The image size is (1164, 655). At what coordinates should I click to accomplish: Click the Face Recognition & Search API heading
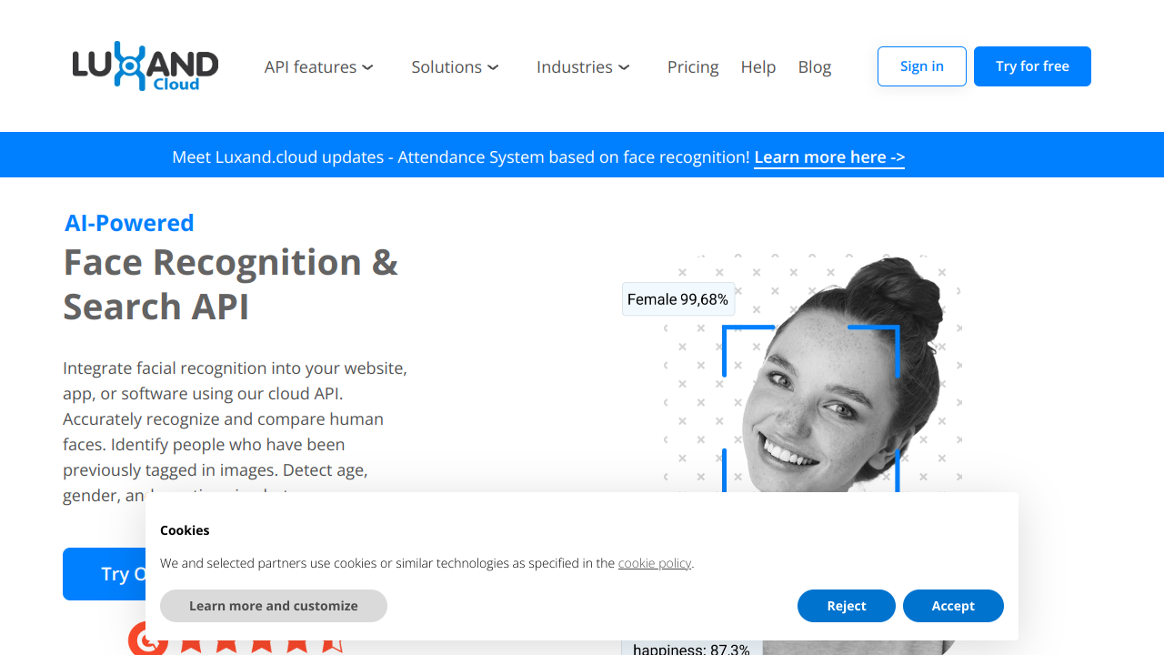pyautogui.click(x=231, y=284)
